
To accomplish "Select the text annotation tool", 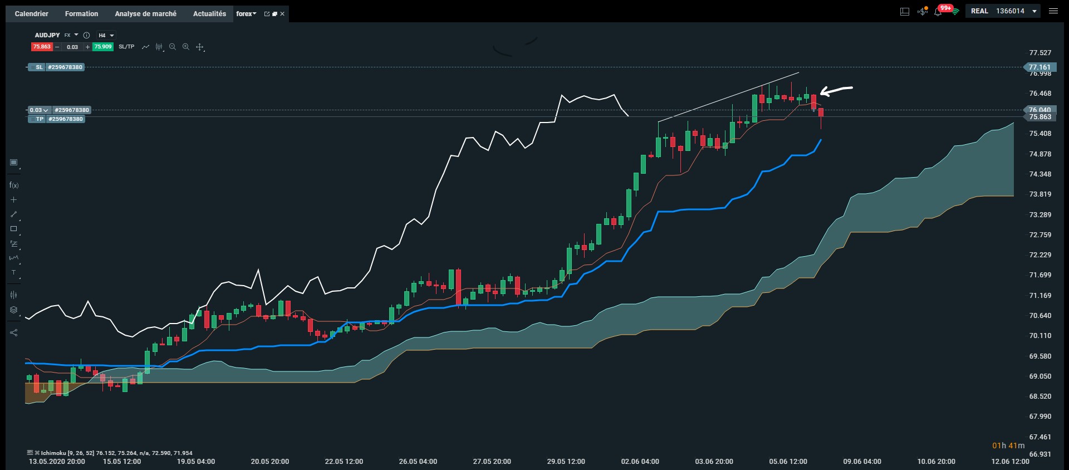I will [14, 273].
